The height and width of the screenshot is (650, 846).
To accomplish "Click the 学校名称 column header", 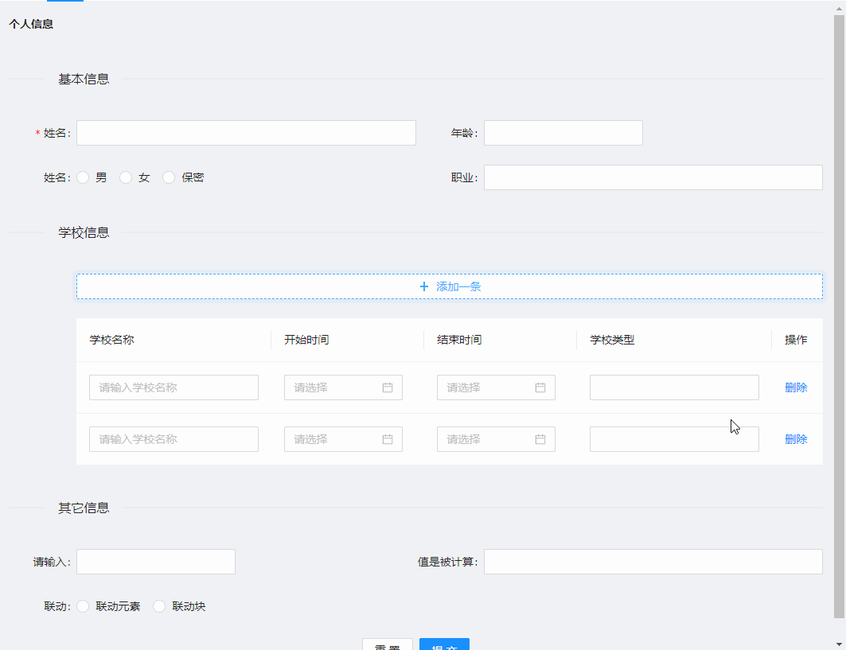I will tap(111, 340).
